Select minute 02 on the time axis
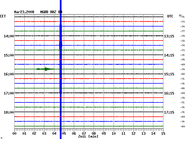This screenshot has width=186, height=141. (x=34, y=134)
